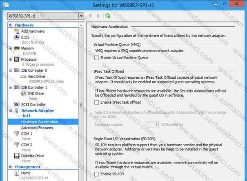Click the SCSI Controller icon

(17, 104)
